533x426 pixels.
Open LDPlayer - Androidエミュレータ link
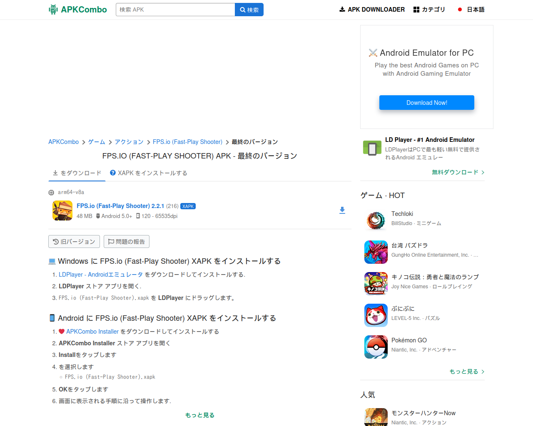pyautogui.click(x=101, y=275)
